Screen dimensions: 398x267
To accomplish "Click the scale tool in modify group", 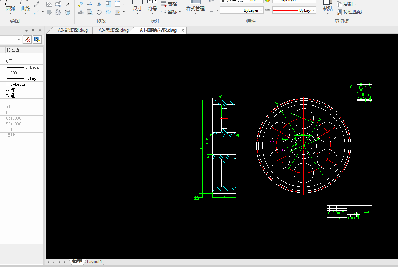I will pyautogui.click(x=108, y=4).
